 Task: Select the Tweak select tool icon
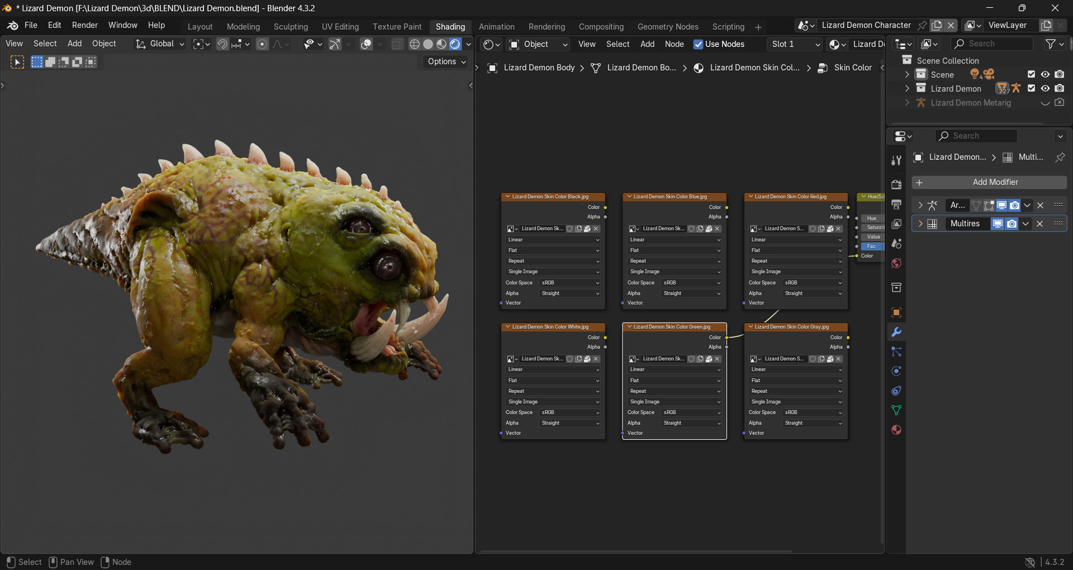click(17, 62)
